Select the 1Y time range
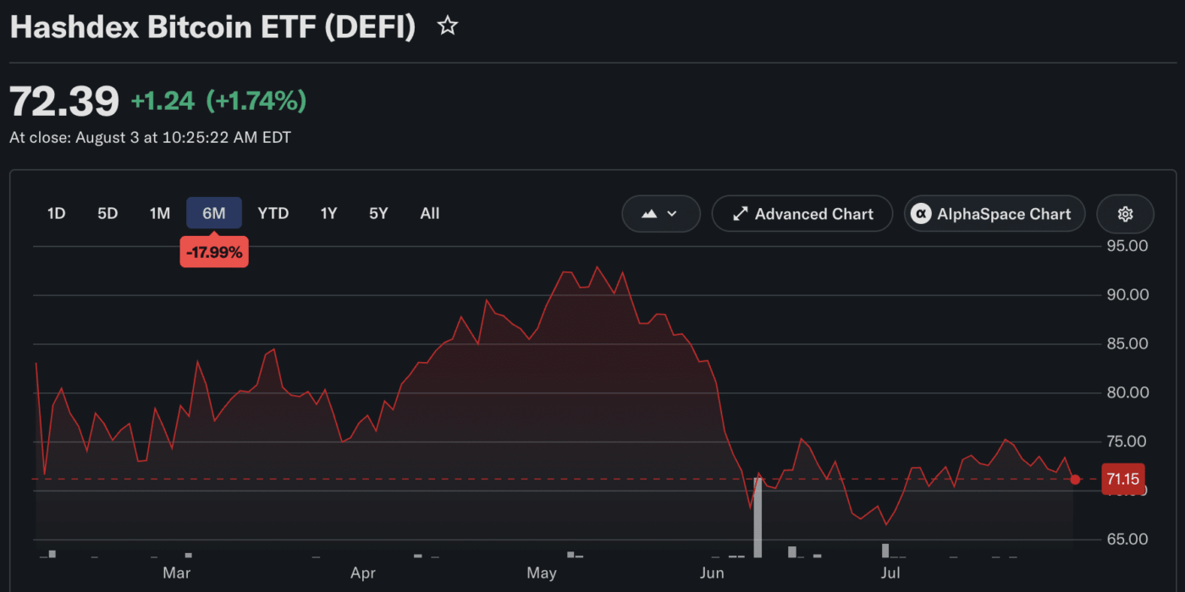Screen dimensions: 1185x592 point(328,213)
